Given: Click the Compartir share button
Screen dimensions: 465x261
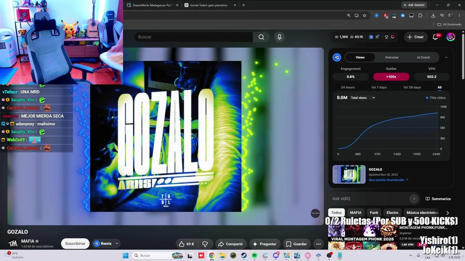Looking at the screenshot, I should [230, 244].
